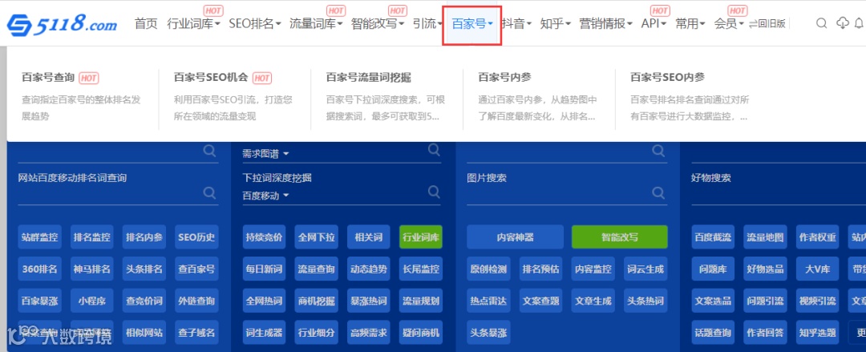Expand the API menu
This screenshot has width=866, height=352.
654,24
